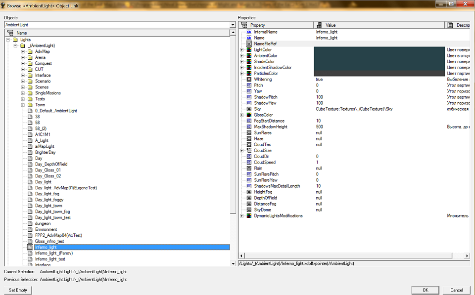Click the Sky texture property icon
The height and width of the screenshot is (295, 475).
(249, 109)
